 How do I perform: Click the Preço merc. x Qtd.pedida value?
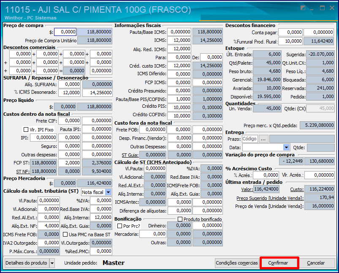[x=317, y=125]
